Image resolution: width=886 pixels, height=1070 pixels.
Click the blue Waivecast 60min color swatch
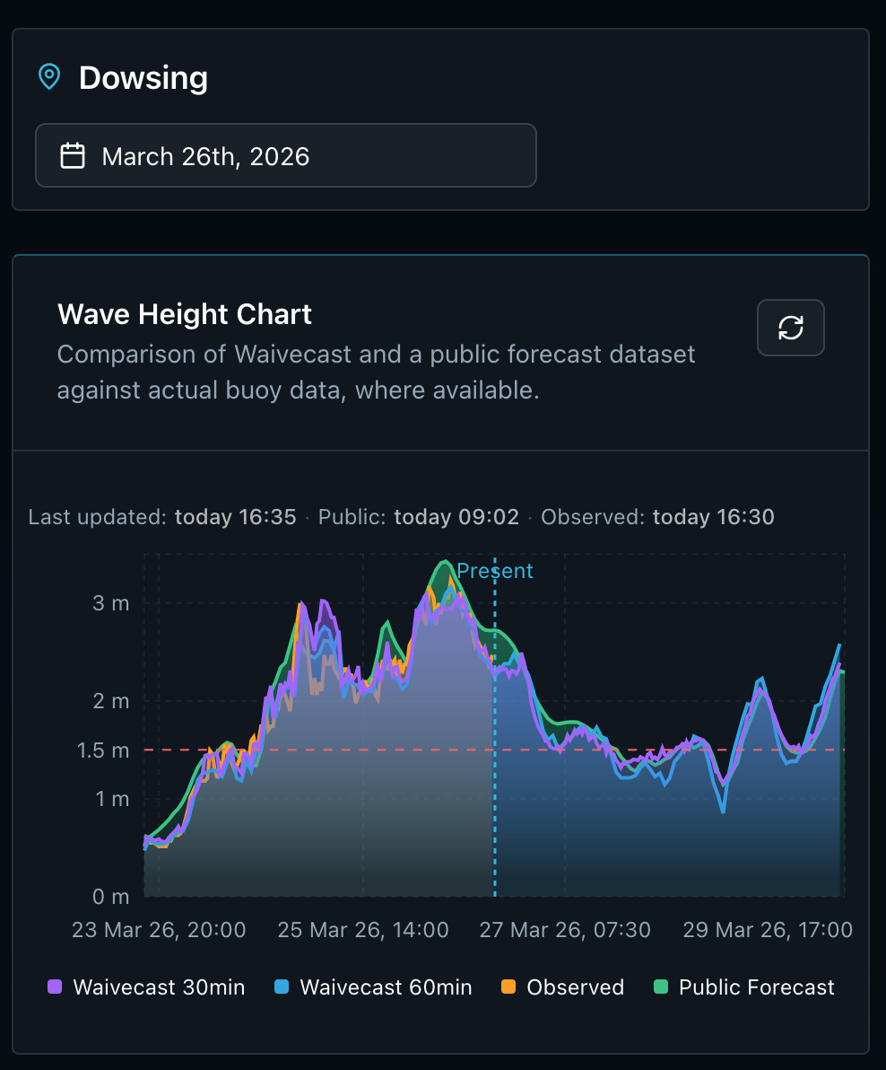click(282, 987)
